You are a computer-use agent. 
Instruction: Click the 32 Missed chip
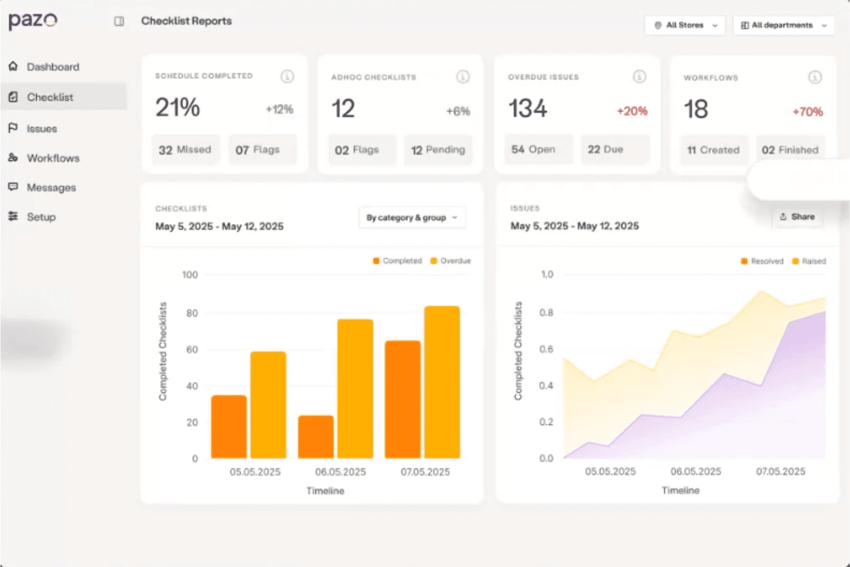(186, 150)
